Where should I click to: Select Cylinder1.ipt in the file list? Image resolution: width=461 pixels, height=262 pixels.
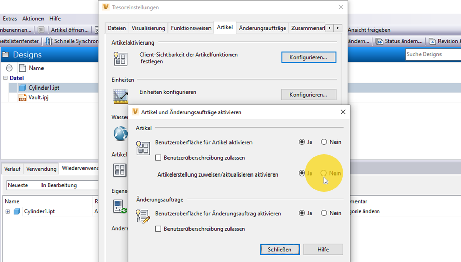44,88
